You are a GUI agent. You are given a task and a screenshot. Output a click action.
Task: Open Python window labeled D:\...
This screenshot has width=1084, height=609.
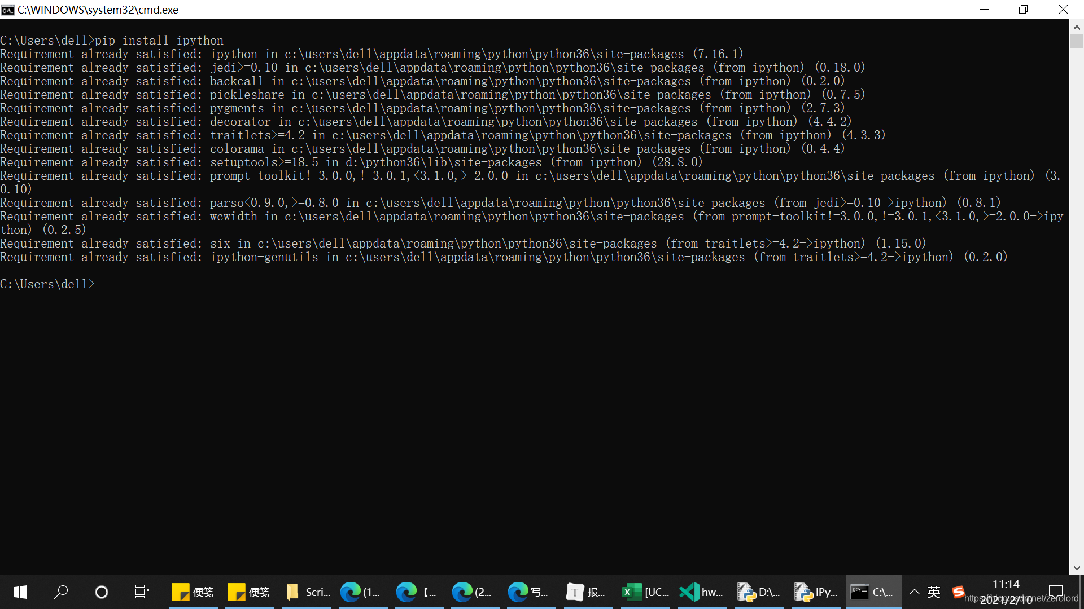point(759,592)
